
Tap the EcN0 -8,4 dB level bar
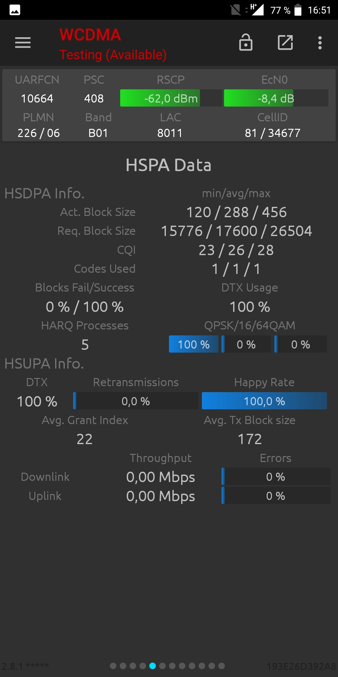276,98
